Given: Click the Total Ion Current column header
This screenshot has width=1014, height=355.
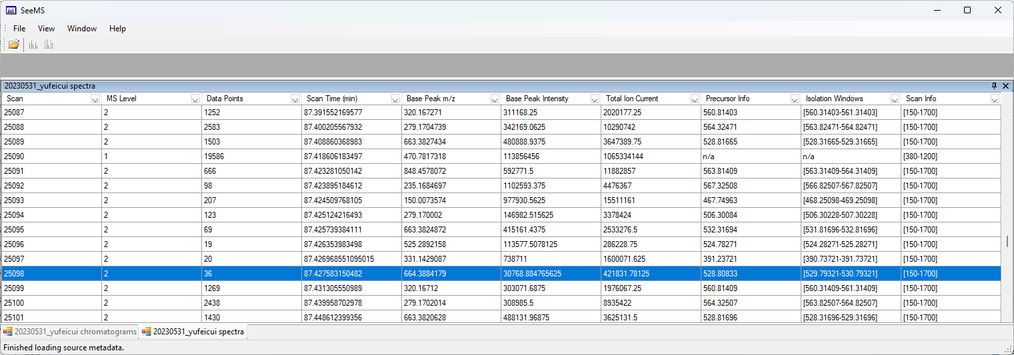Looking at the screenshot, I should (x=631, y=99).
